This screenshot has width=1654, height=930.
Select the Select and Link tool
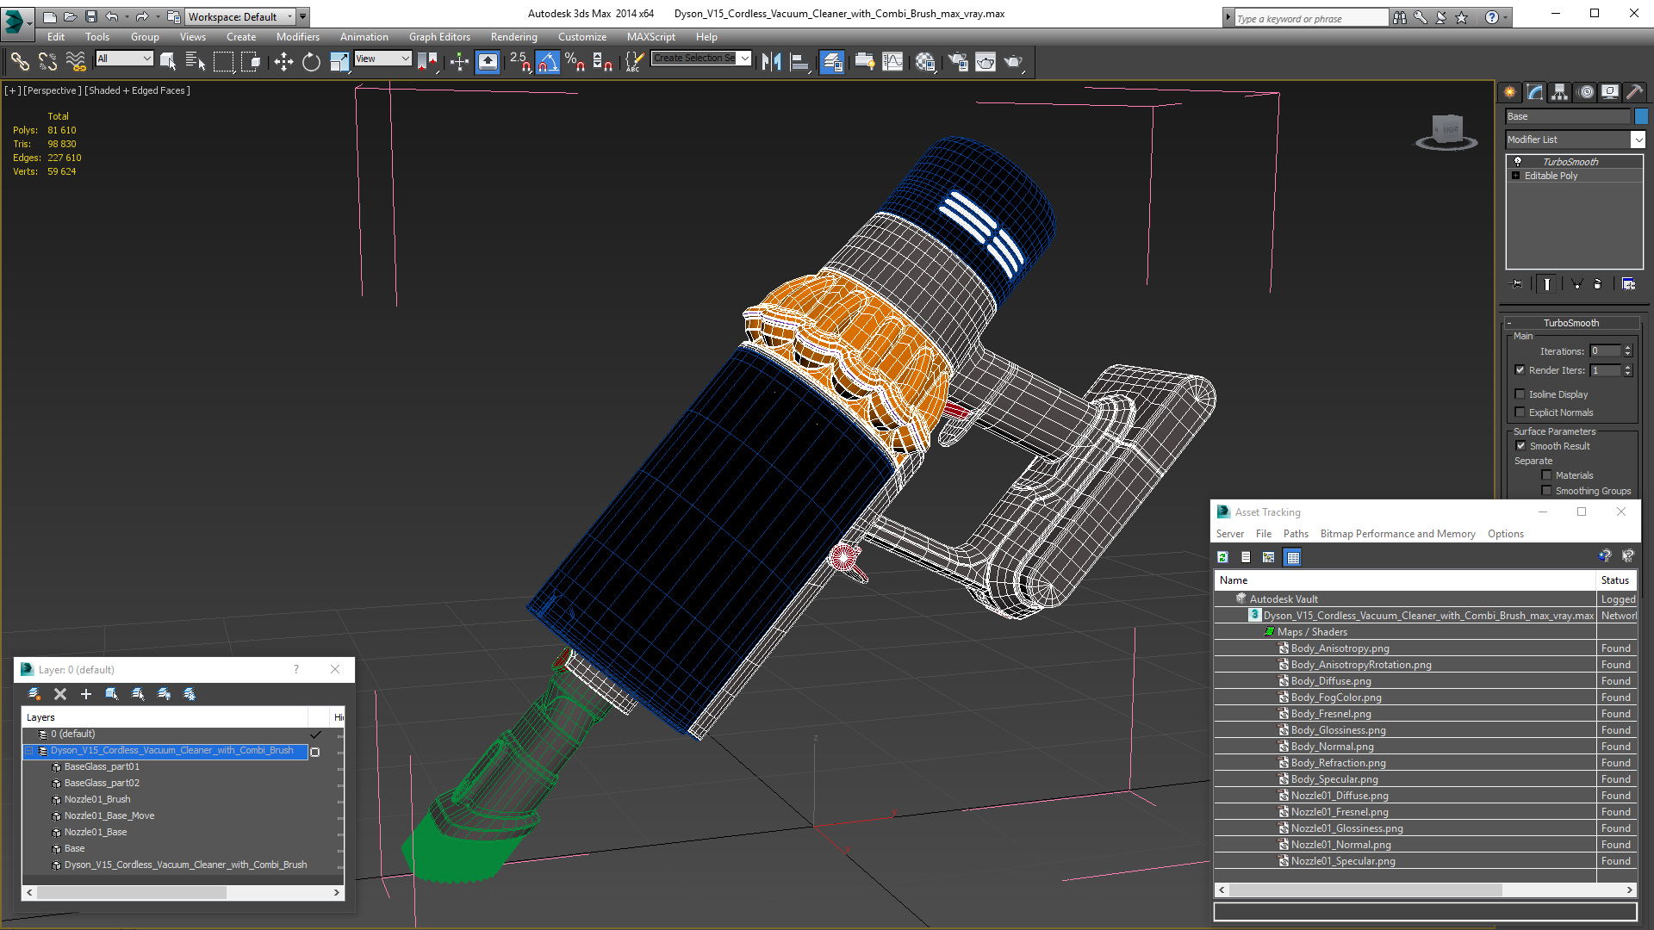point(20,61)
